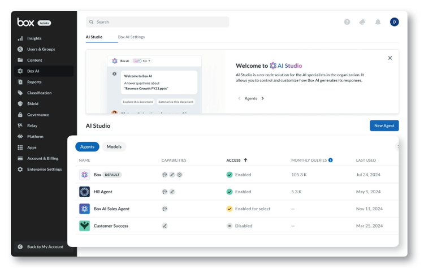The width and height of the screenshot is (424, 269).
Task: Click the New Agent button
Action: tap(384, 125)
